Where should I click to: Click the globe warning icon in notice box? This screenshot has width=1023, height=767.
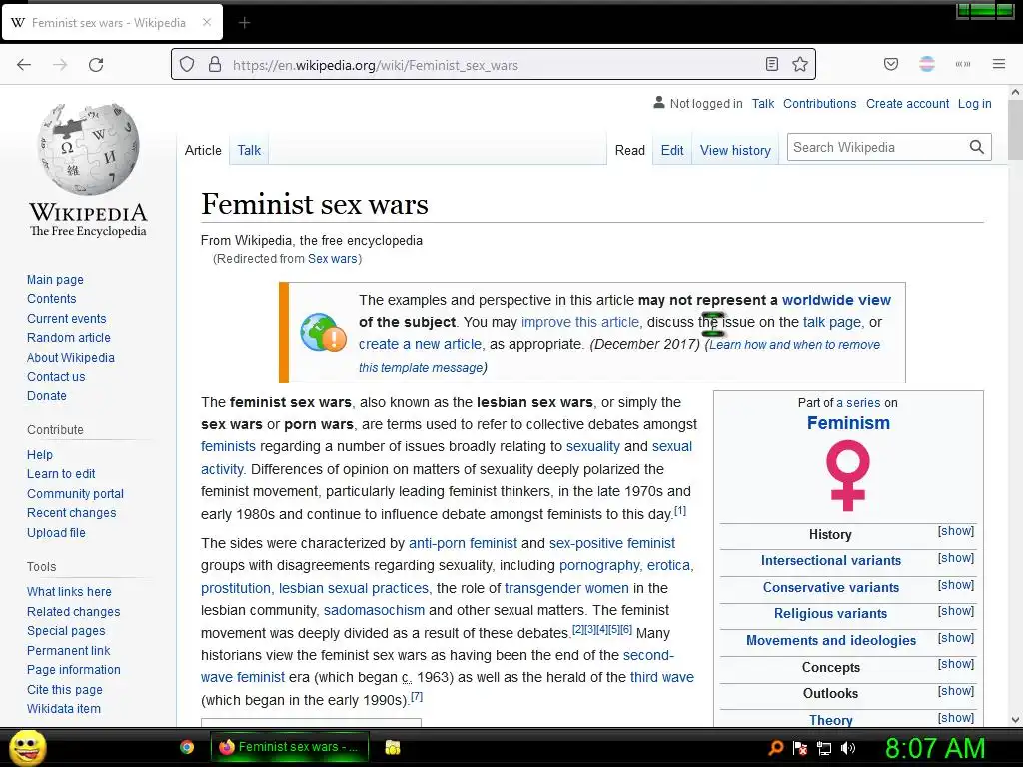[323, 332]
